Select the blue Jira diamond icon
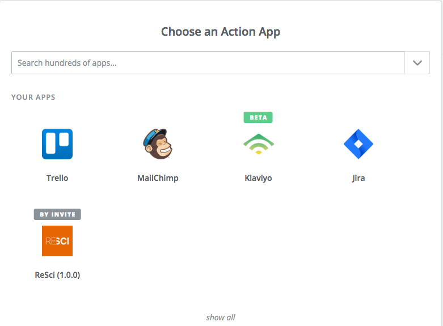443x326 pixels. click(x=358, y=144)
